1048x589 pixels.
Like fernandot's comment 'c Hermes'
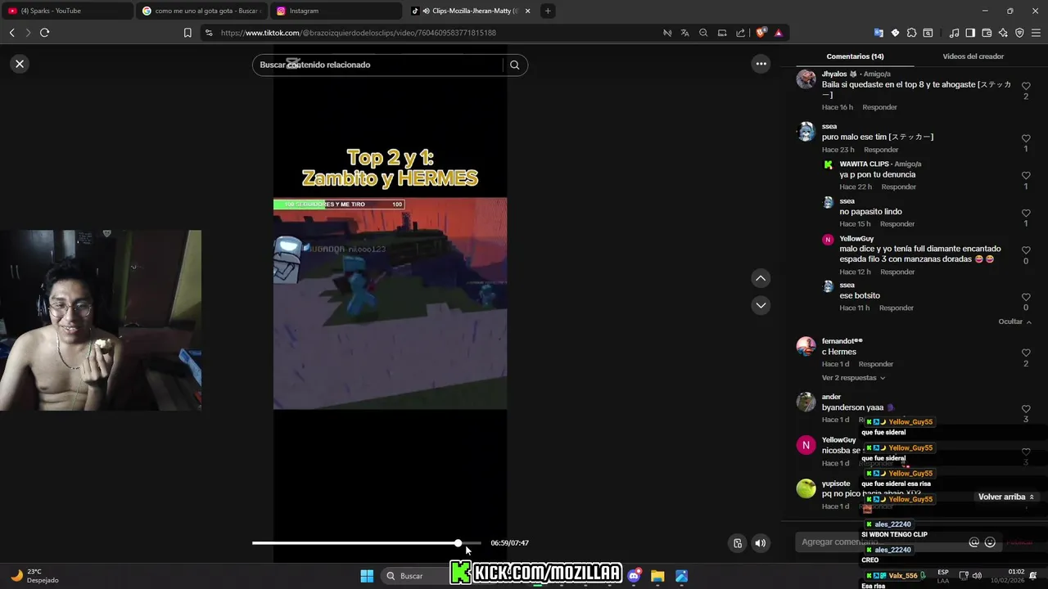click(1026, 353)
